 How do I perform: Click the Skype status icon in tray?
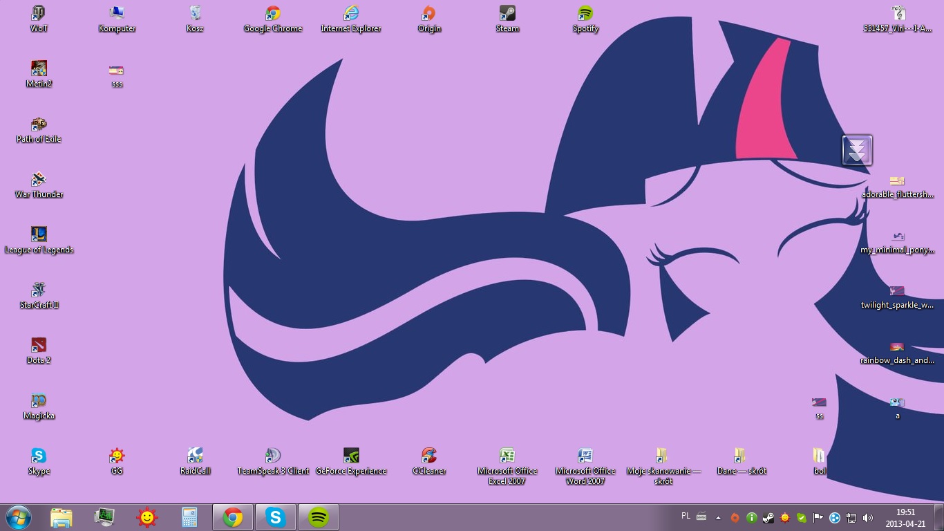pos(802,517)
